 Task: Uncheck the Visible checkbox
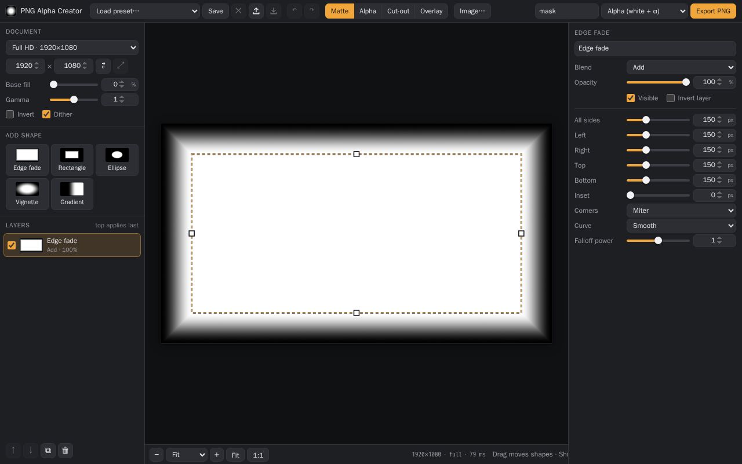pyautogui.click(x=631, y=98)
